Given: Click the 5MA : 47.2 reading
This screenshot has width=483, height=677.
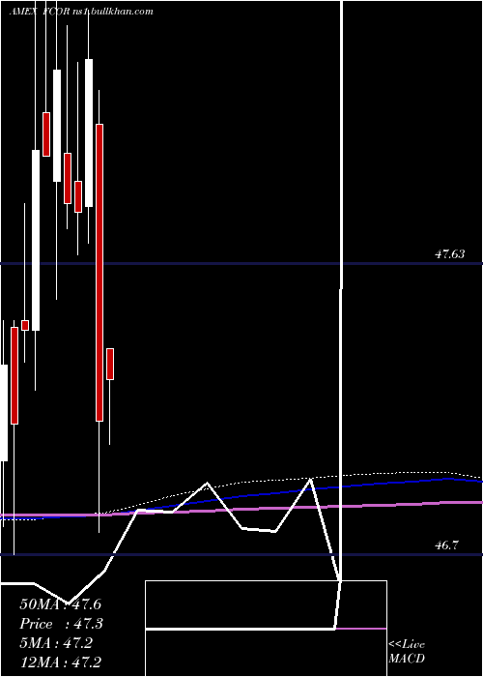Looking at the screenshot, I should coord(56,643).
